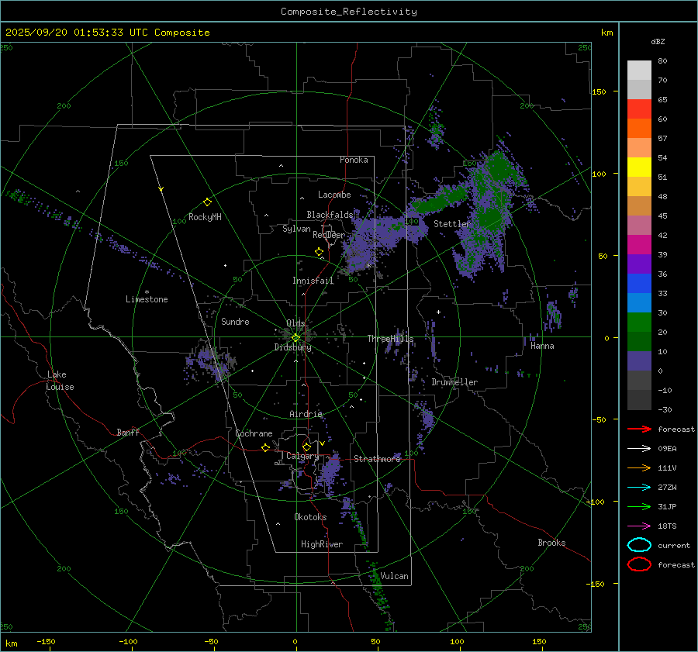Click the cyan current ellipse in legend
698x652 pixels.
click(x=639, y=545)
